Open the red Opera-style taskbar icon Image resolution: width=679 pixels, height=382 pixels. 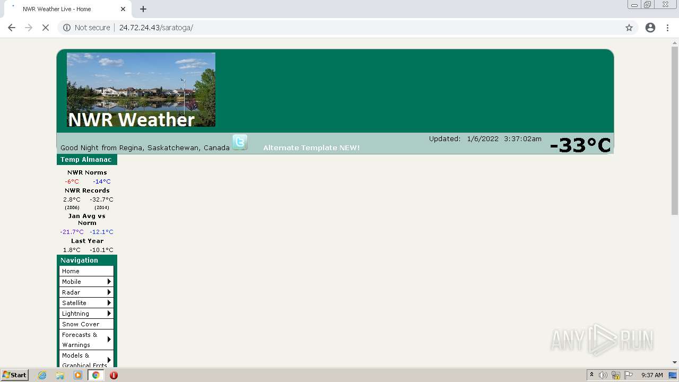114,375
